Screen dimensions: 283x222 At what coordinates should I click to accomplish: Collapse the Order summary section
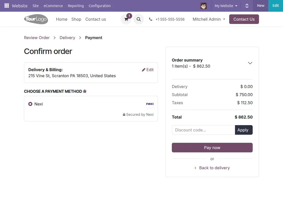click(250, 63)
